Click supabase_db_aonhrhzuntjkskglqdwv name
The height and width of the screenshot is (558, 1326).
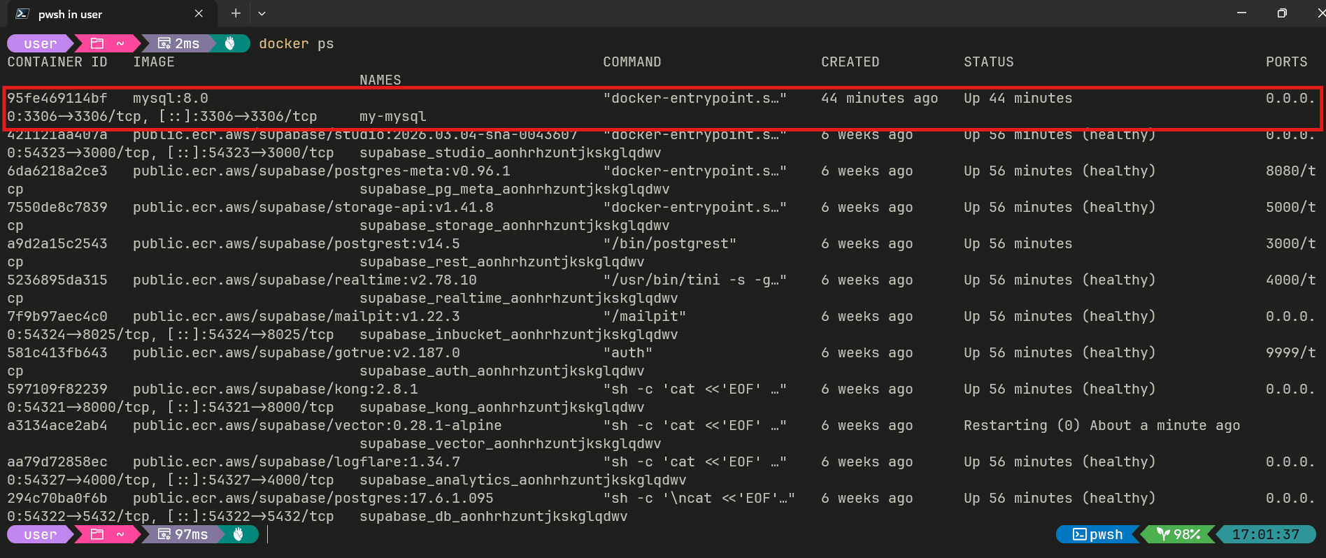point(494,516)
